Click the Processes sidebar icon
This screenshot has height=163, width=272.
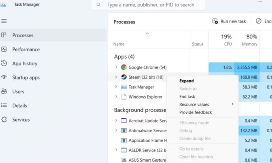pyautogui.click(x=4, y=35)
